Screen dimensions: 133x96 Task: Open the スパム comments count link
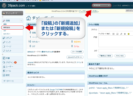(x=76, y=46)
